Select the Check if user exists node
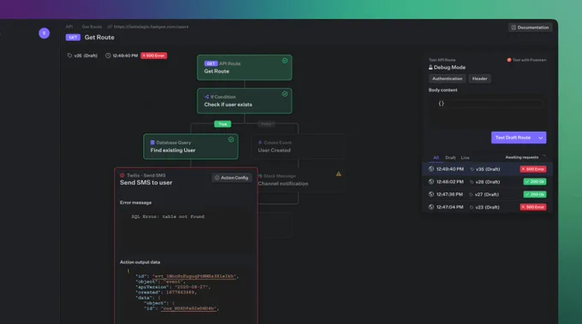The height and width of the screenshot is (324, 582). tap(244, 101)
